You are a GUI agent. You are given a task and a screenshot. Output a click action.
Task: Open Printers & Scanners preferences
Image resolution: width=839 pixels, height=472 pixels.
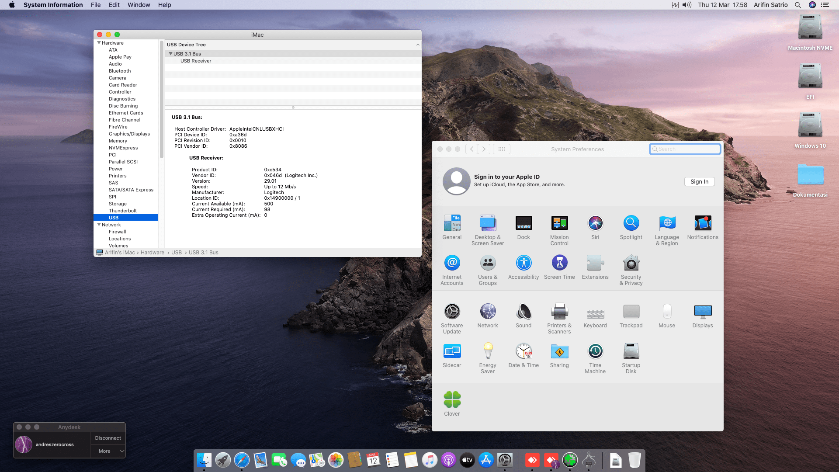pyautogui.click(x=559, y=319)
